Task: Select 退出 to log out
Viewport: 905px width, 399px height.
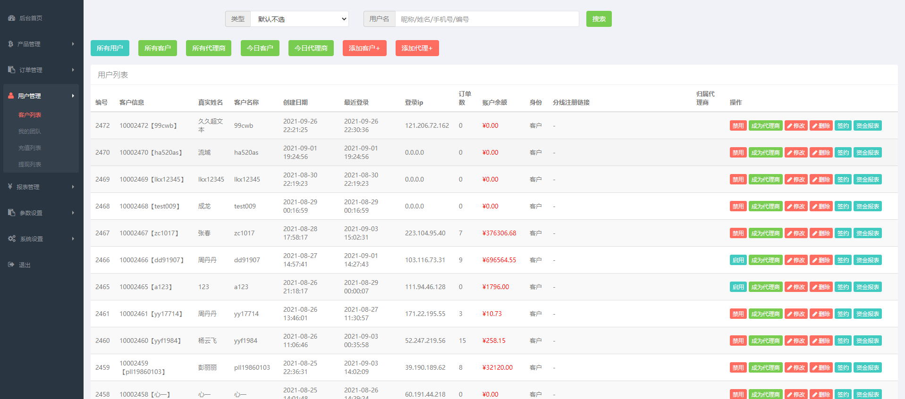Action: (x=25, y=265)
